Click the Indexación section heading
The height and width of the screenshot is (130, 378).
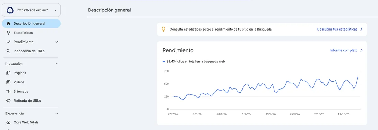coord(14,64)
